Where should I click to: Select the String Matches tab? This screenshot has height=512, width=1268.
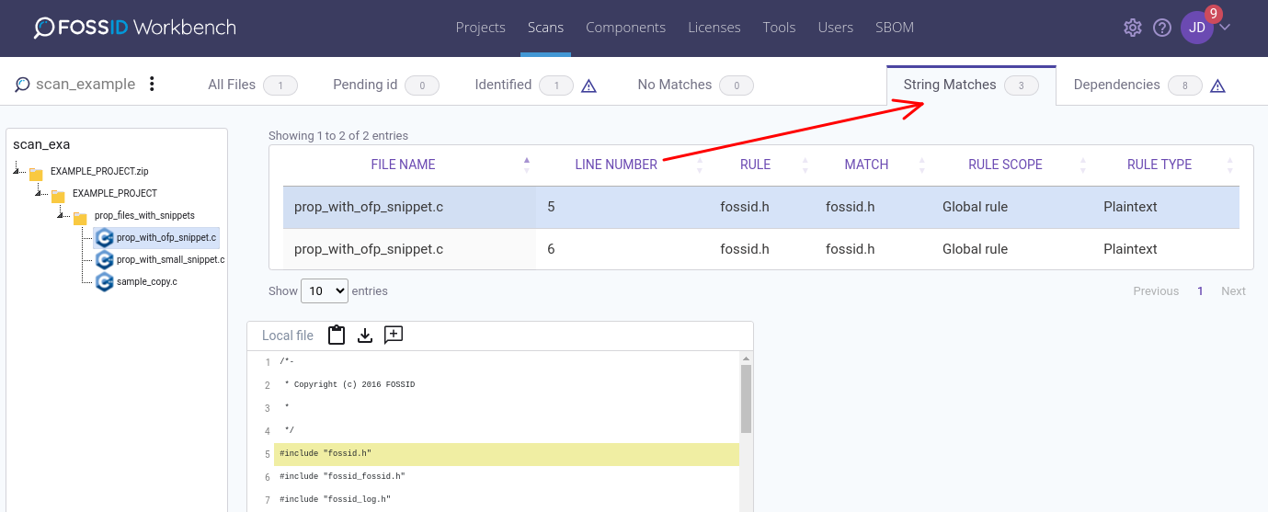click(971, 85)
